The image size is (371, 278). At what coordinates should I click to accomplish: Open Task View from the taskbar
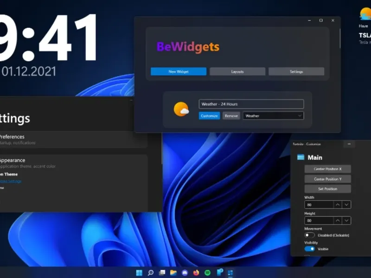coord(162,272)
